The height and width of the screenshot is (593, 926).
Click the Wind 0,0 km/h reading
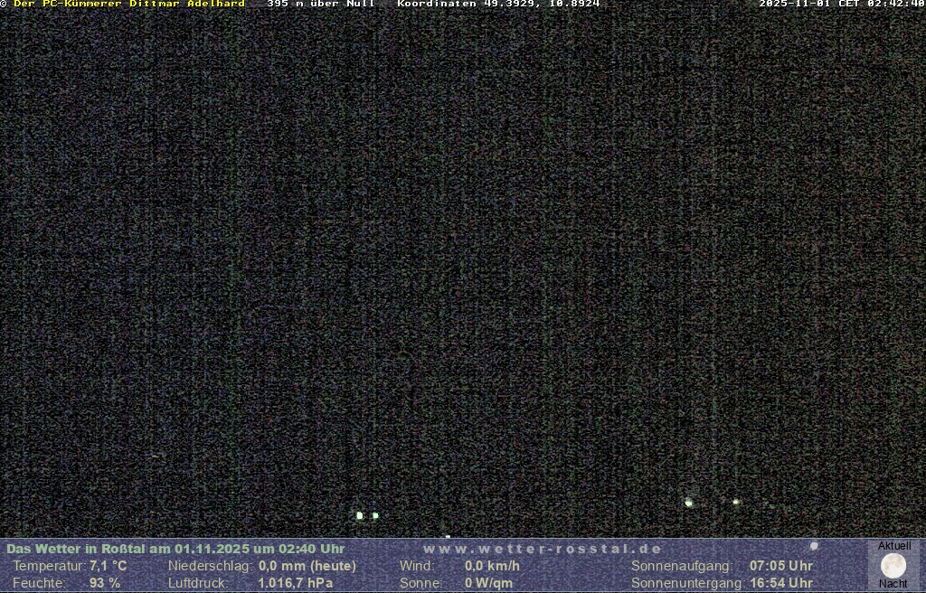492,566
